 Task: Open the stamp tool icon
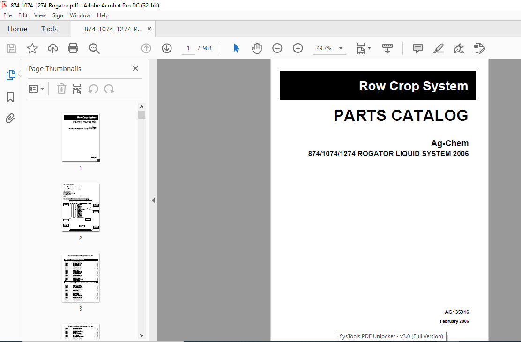click(479, 48)
